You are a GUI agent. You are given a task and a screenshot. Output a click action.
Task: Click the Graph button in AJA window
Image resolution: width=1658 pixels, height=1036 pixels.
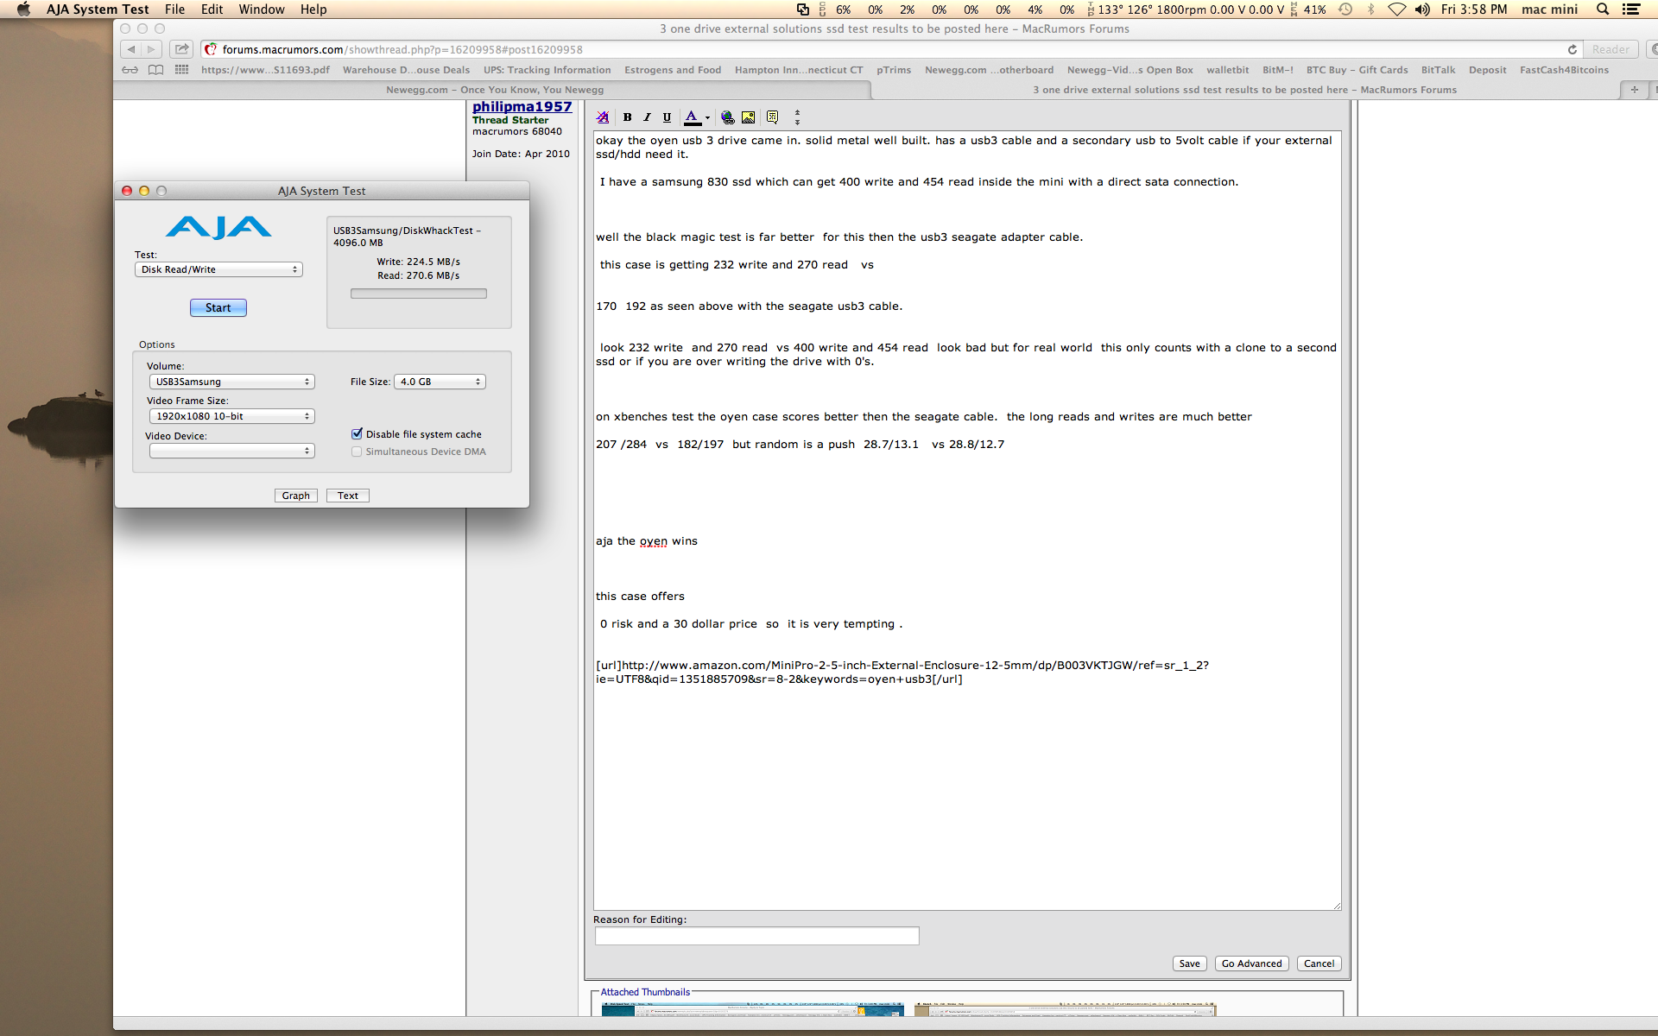coord(295,496)
